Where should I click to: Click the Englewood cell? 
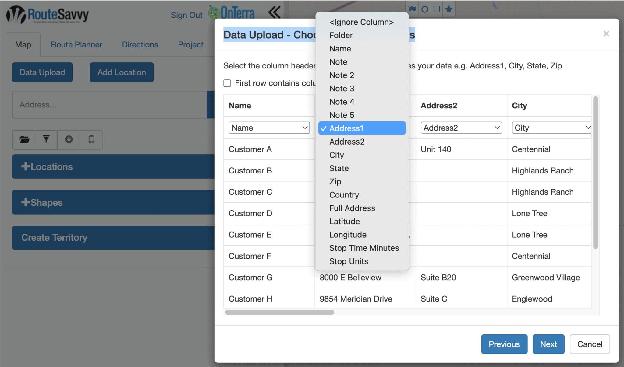coord(549,299)
